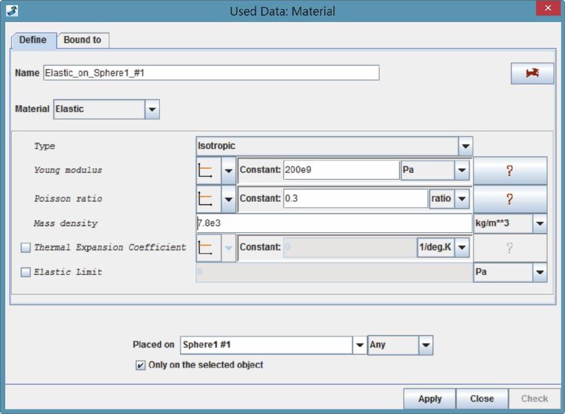
Task: Click the Name text field
Action: (x=211, y=73)
